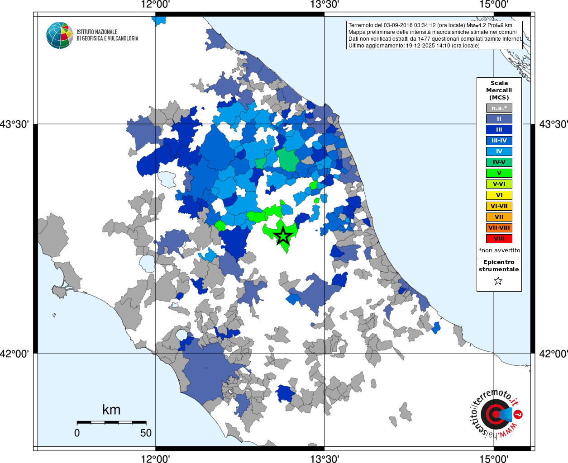The width and height of the screenshot is (568, 463).
Task: Click the *non avvertito footnote text
Action: pyautogui.click(x=500, y=250)
